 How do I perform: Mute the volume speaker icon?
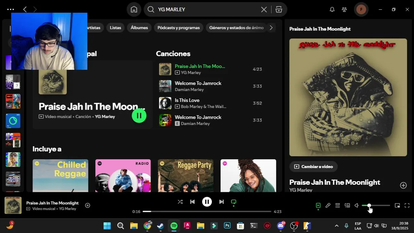(x=357, y=205)
